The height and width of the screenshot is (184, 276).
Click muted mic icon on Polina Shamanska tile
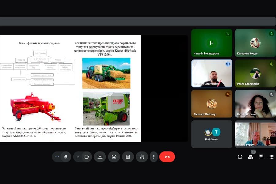(271, 64)
